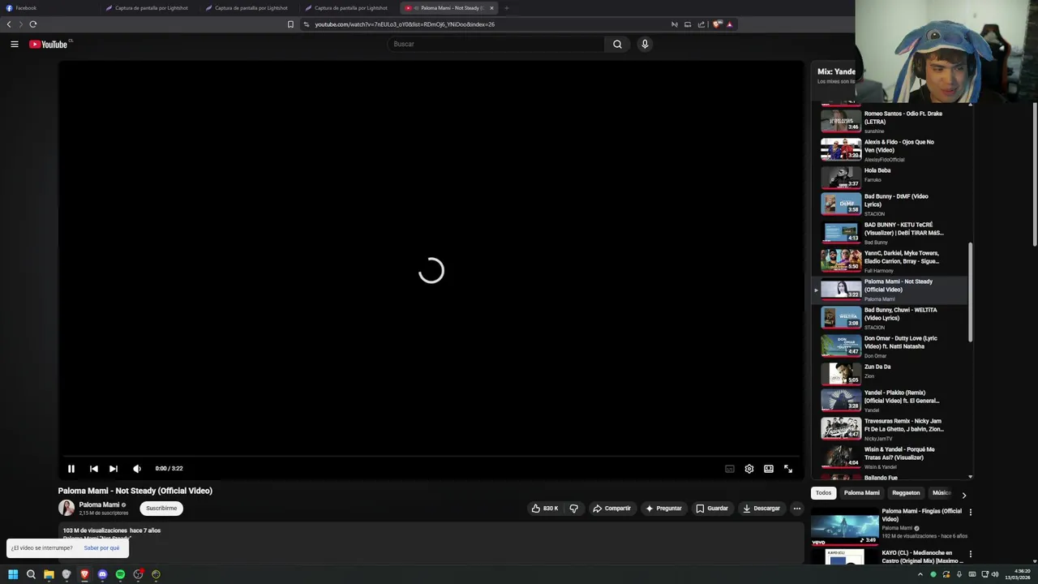Viewport: 1038px width, 584px height.
Task: Open more actions ellipsis under video
Action: pyautogui.click(x=797, y=509)
